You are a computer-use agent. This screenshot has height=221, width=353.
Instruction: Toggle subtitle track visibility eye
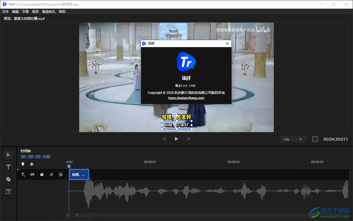pos(32,174)
